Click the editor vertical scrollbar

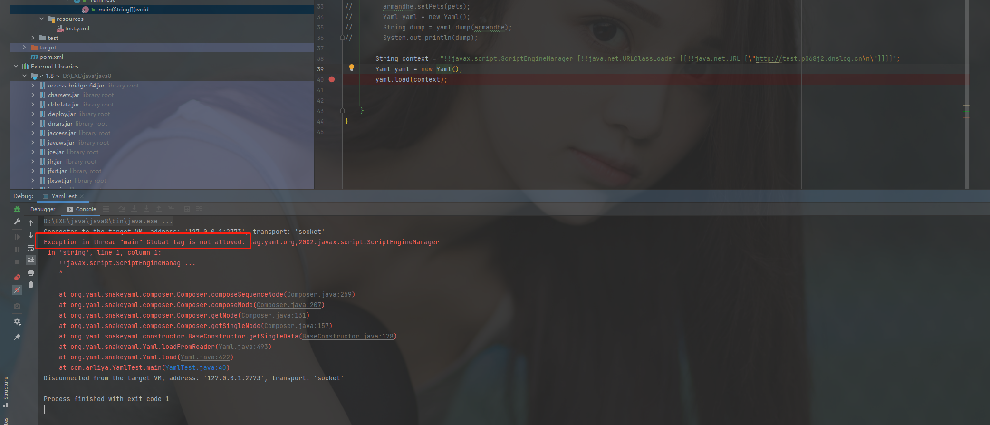coord(967,94)
